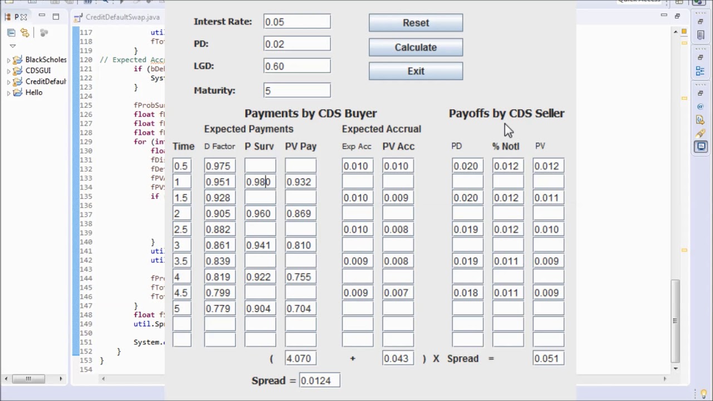The height and width of the screenshot is (401, 713).
Task: Click the payoff PV total field showing 0.051
Action: 548,359
